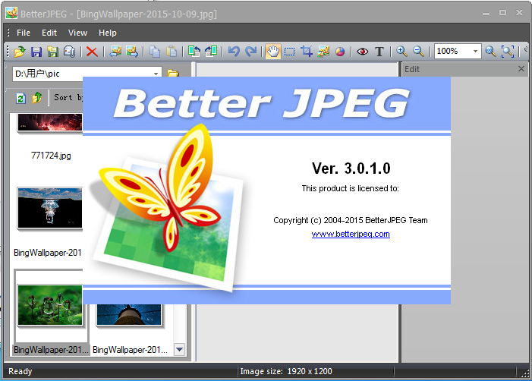
Task: Click the Undo arrow icon
Action: (x=233, y=52)
